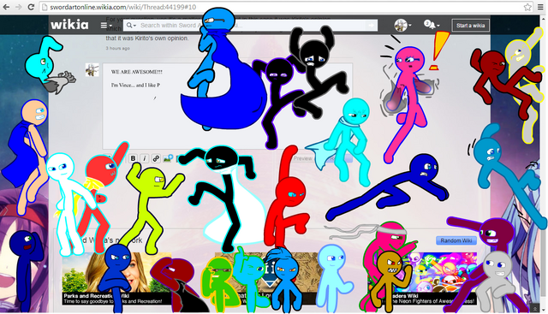Expand the Wikia hamburger navigation menu
Screen dimensions: 548x314
[106, 26]
